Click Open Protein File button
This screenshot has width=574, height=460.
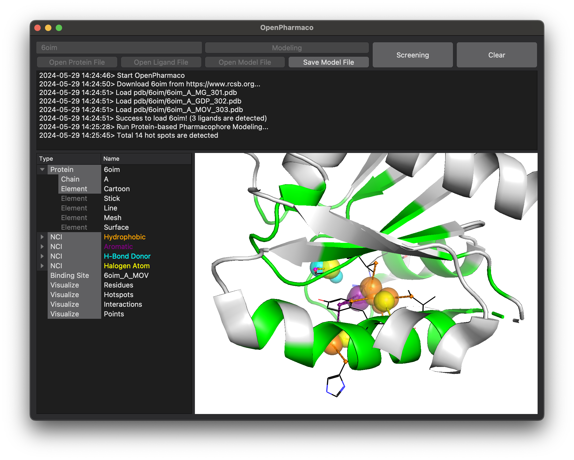click(77, 62)
